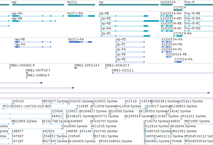Select the rap-PB protein label
This screenshot has width=213, height=145.
pyautogui.click(x=20, y=39)
